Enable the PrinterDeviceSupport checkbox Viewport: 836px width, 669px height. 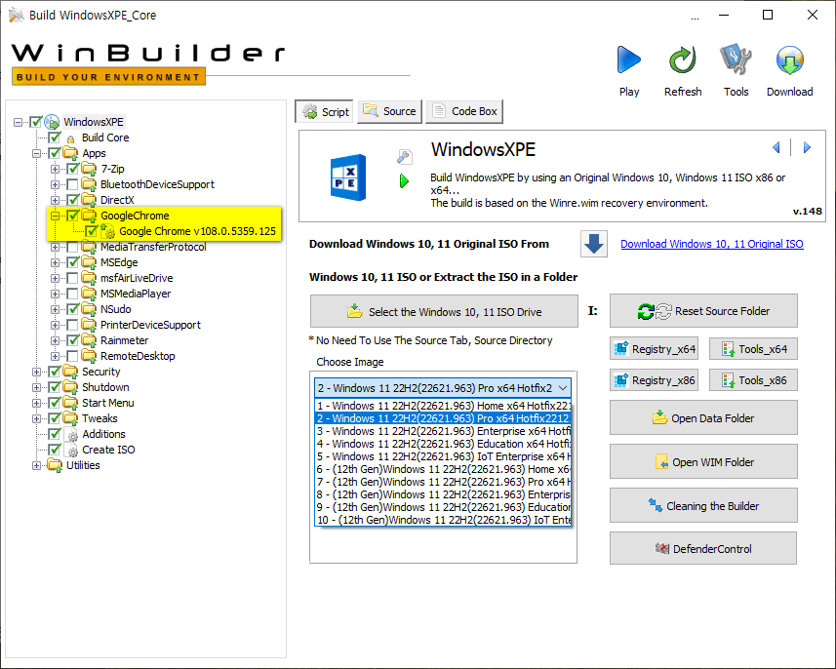tap(72, 325)
